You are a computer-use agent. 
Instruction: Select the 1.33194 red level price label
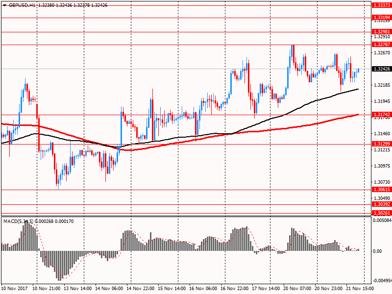pyautogui.click(x=381, y=18)
